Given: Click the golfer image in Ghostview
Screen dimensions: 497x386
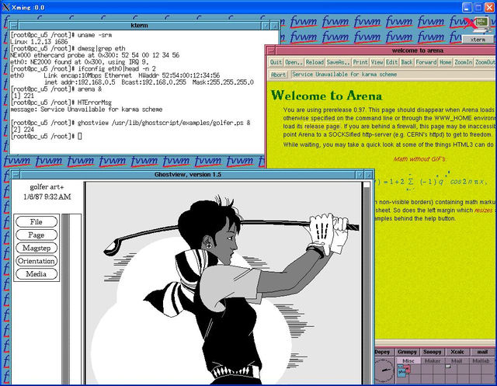Looking at the screenshot, I should click(x=224, y=283).
